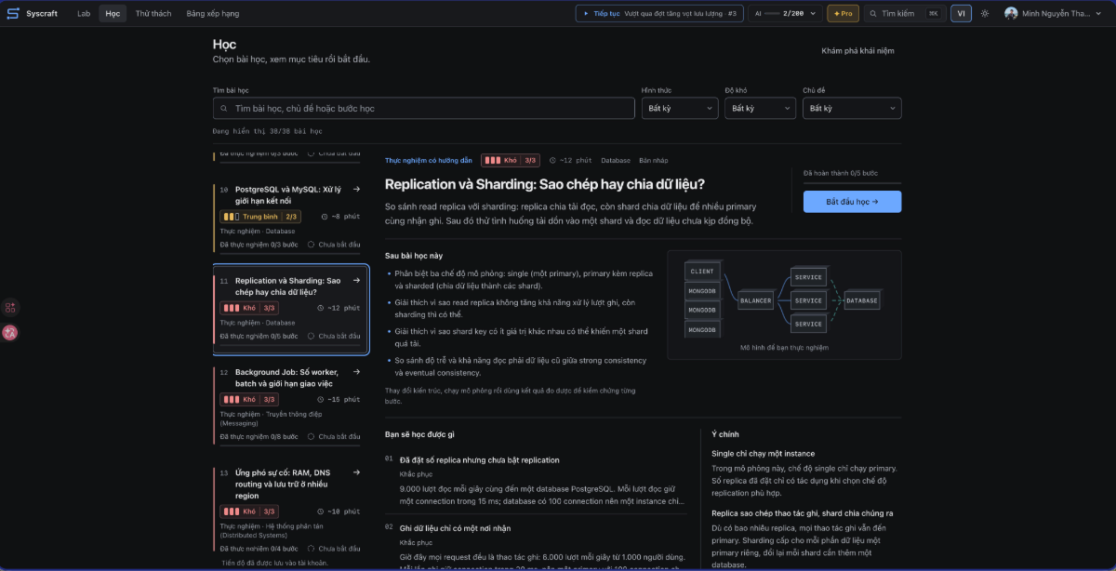This screenshot has height=571, width=1116.
Task: Click the DATABASE node in the diagram
Action: (861, 301)
